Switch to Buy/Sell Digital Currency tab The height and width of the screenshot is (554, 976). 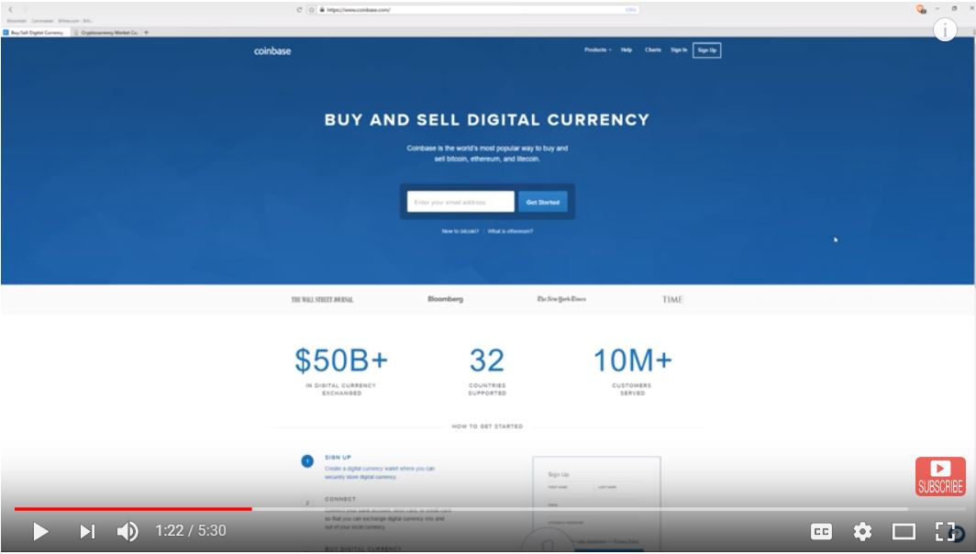(x=36, y=32)
